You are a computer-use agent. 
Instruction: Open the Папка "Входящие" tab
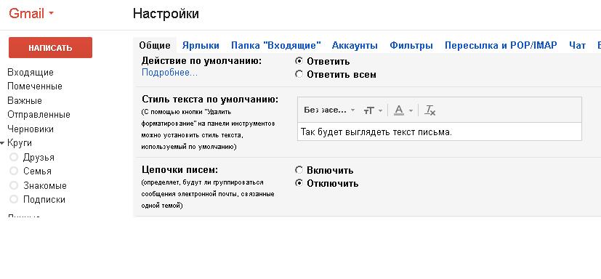275,46
